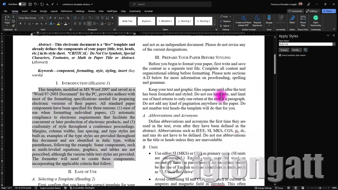Image resolution: width=338 pixels, height=190 pixels.
Task: Align text left
Action: click(75, 23)
